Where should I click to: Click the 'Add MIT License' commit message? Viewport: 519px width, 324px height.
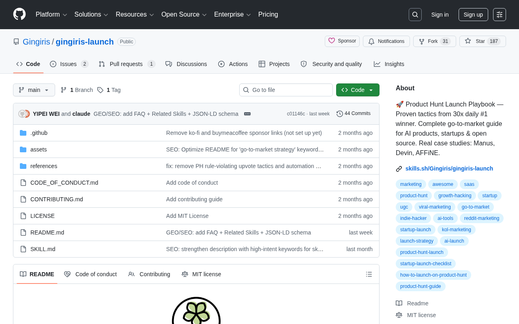click(187, 216)
